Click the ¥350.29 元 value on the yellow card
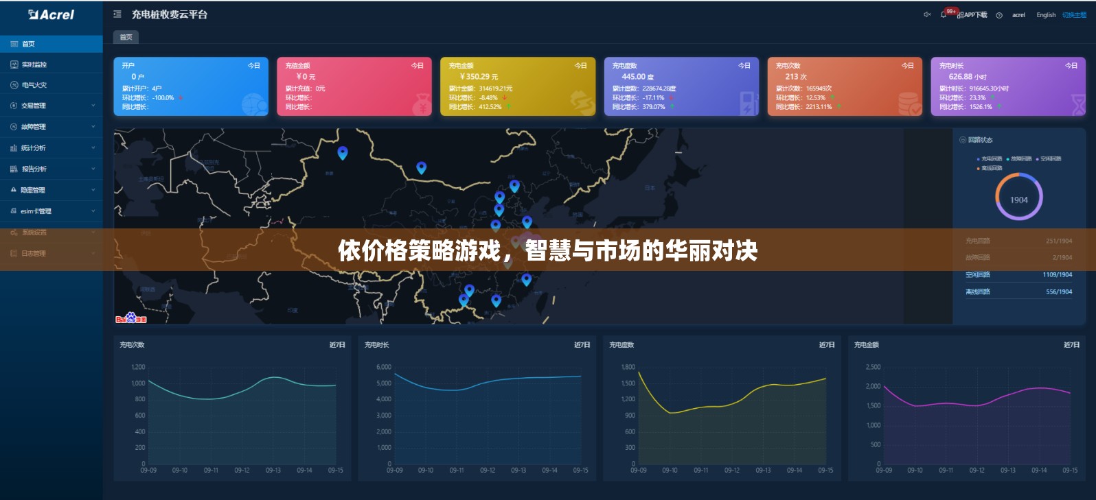This screenshot has width=1096, height=500. pyautogui.click(x=479, y=77)
